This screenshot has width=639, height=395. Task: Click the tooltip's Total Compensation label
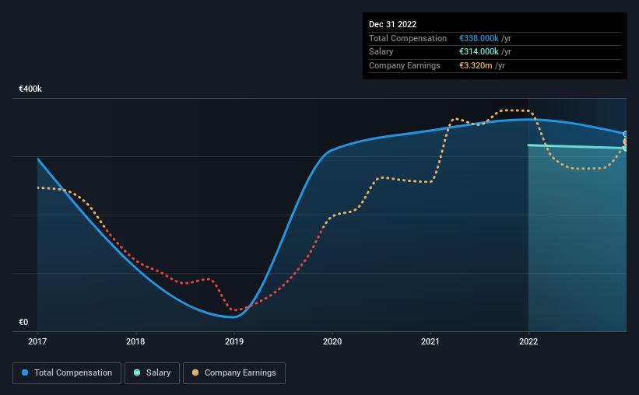point(408,38)
